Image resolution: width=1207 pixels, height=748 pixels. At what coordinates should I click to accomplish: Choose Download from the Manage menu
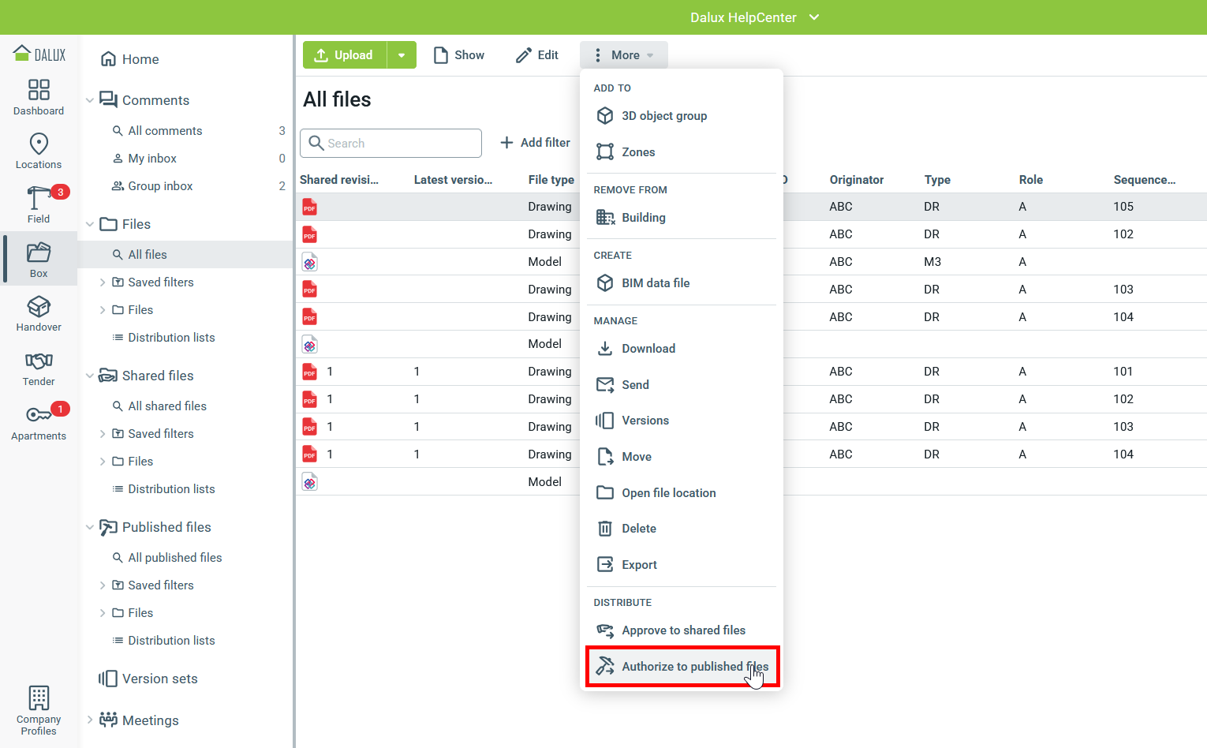pyautogui.click(x=648, y=349)
